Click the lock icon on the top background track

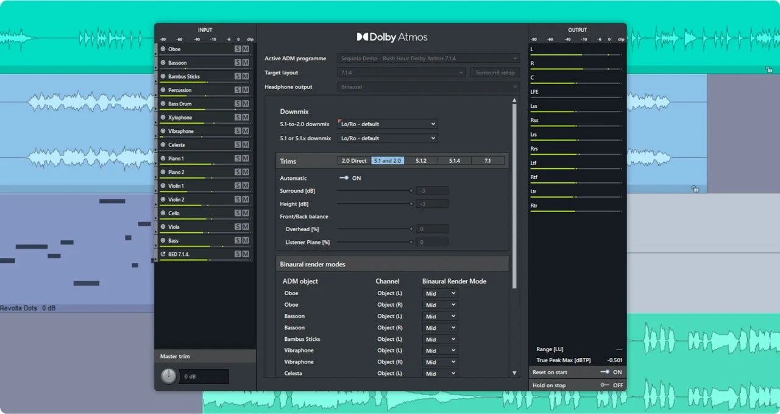(x=770, y=70)
